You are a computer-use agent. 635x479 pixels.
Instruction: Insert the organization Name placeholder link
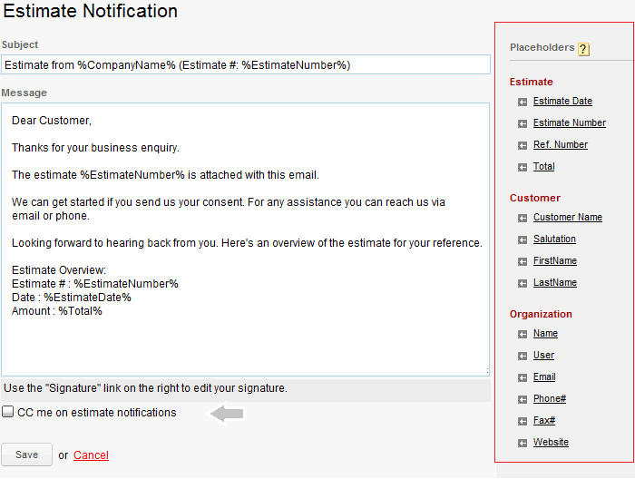pyautogui.click(x=545, y=334)
